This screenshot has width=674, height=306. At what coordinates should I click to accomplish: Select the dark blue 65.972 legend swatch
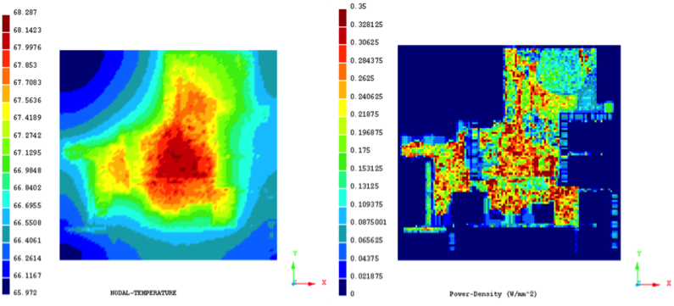[x=6, y=287]
